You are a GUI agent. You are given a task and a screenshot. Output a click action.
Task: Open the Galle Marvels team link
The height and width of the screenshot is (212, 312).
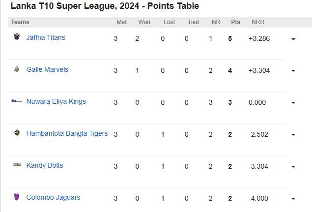47,69
